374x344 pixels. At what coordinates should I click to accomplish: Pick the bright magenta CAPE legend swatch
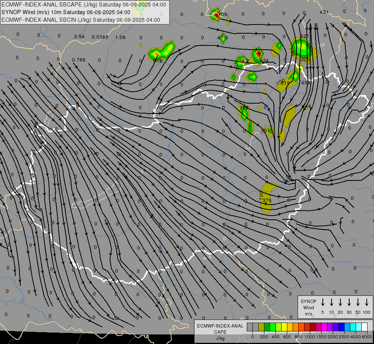324,327
